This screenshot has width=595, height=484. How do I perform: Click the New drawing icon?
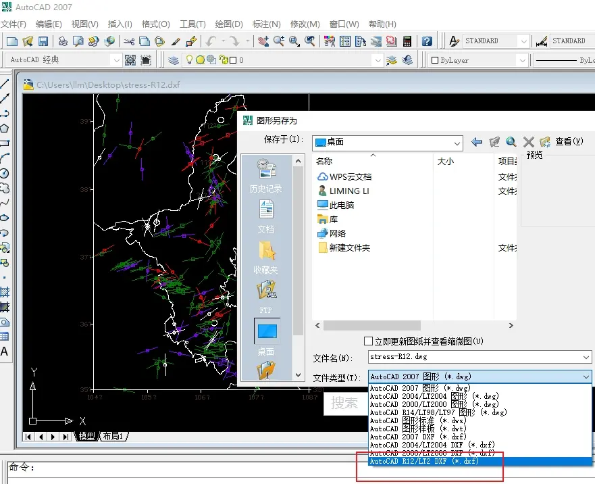coord(12,41)
